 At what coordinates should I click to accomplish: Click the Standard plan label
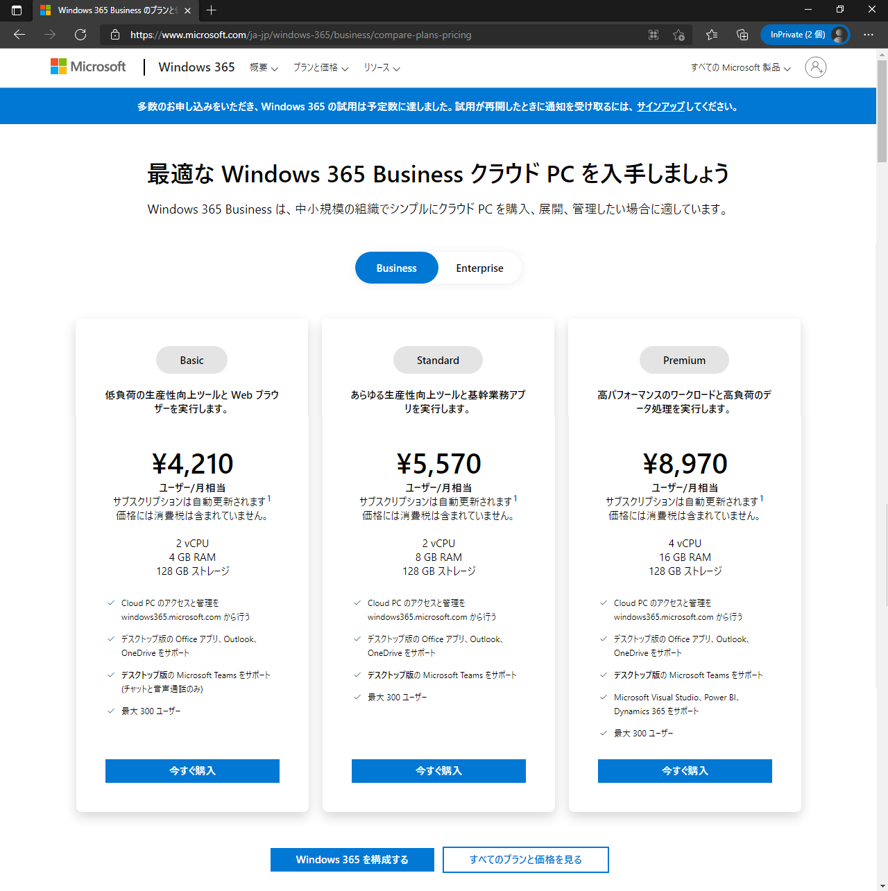pos(438,361)
